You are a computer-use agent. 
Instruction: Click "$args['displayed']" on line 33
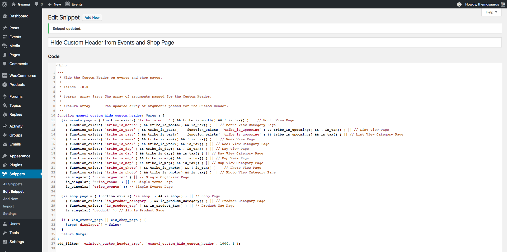click(x=84, y=225)
